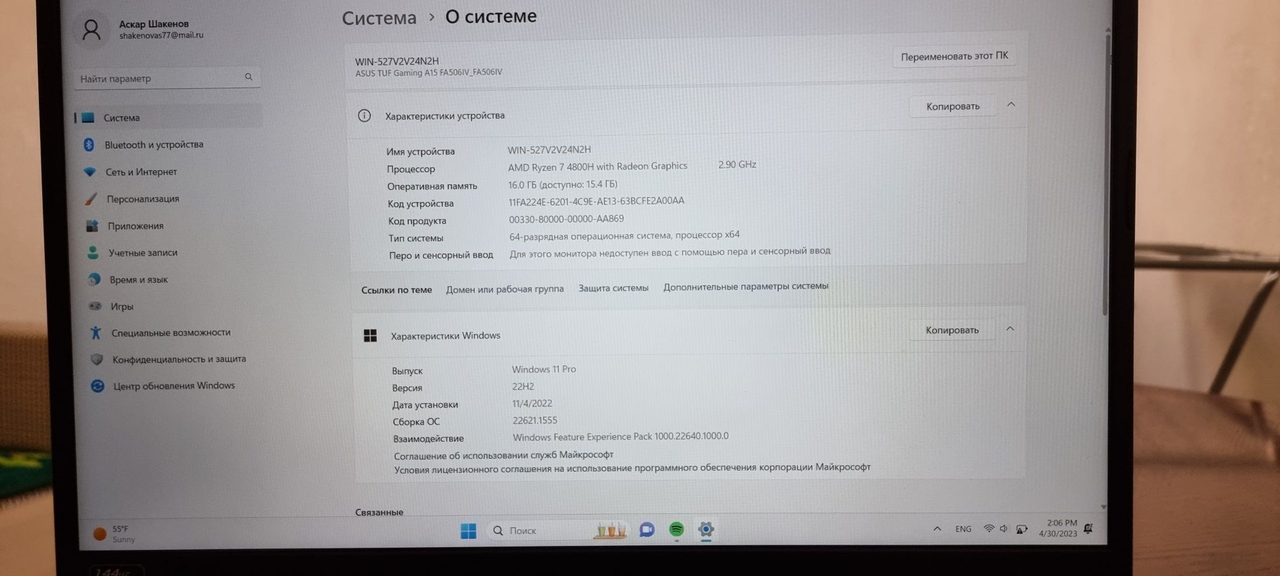The image size is (1280, 576).
Task: Click the volume speaker tray icon
Action: tap(1004, 529)
